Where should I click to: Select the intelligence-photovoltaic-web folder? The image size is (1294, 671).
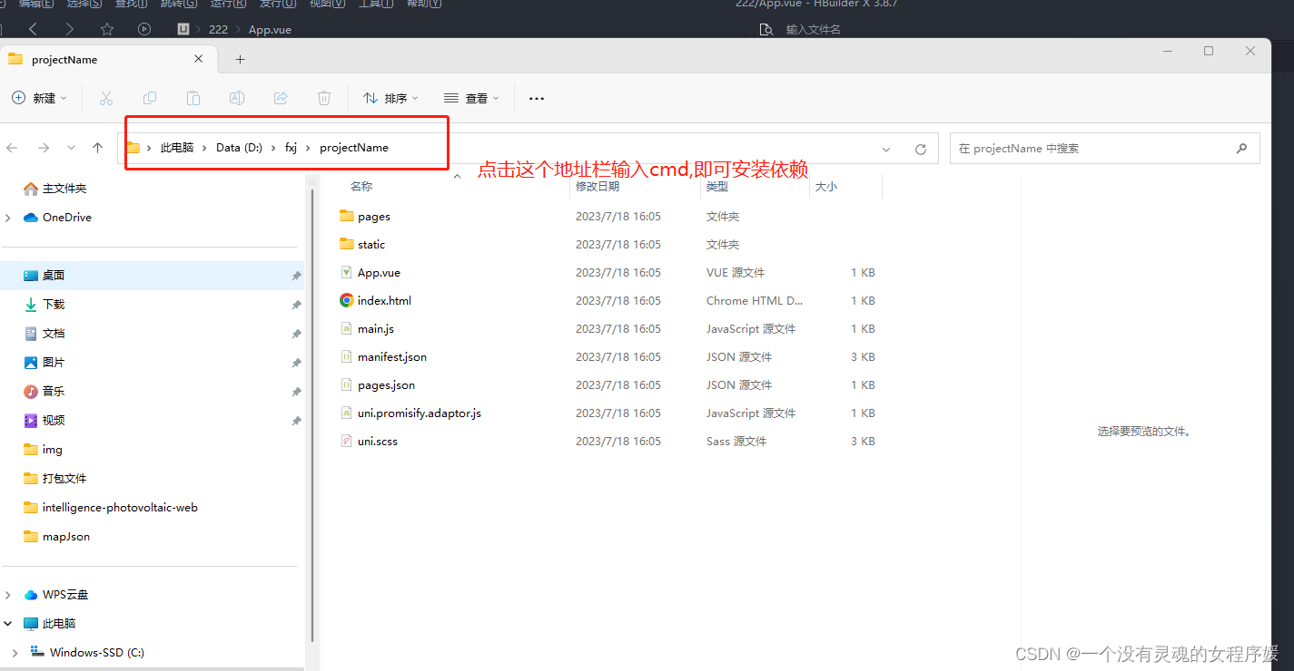point(120,508)
